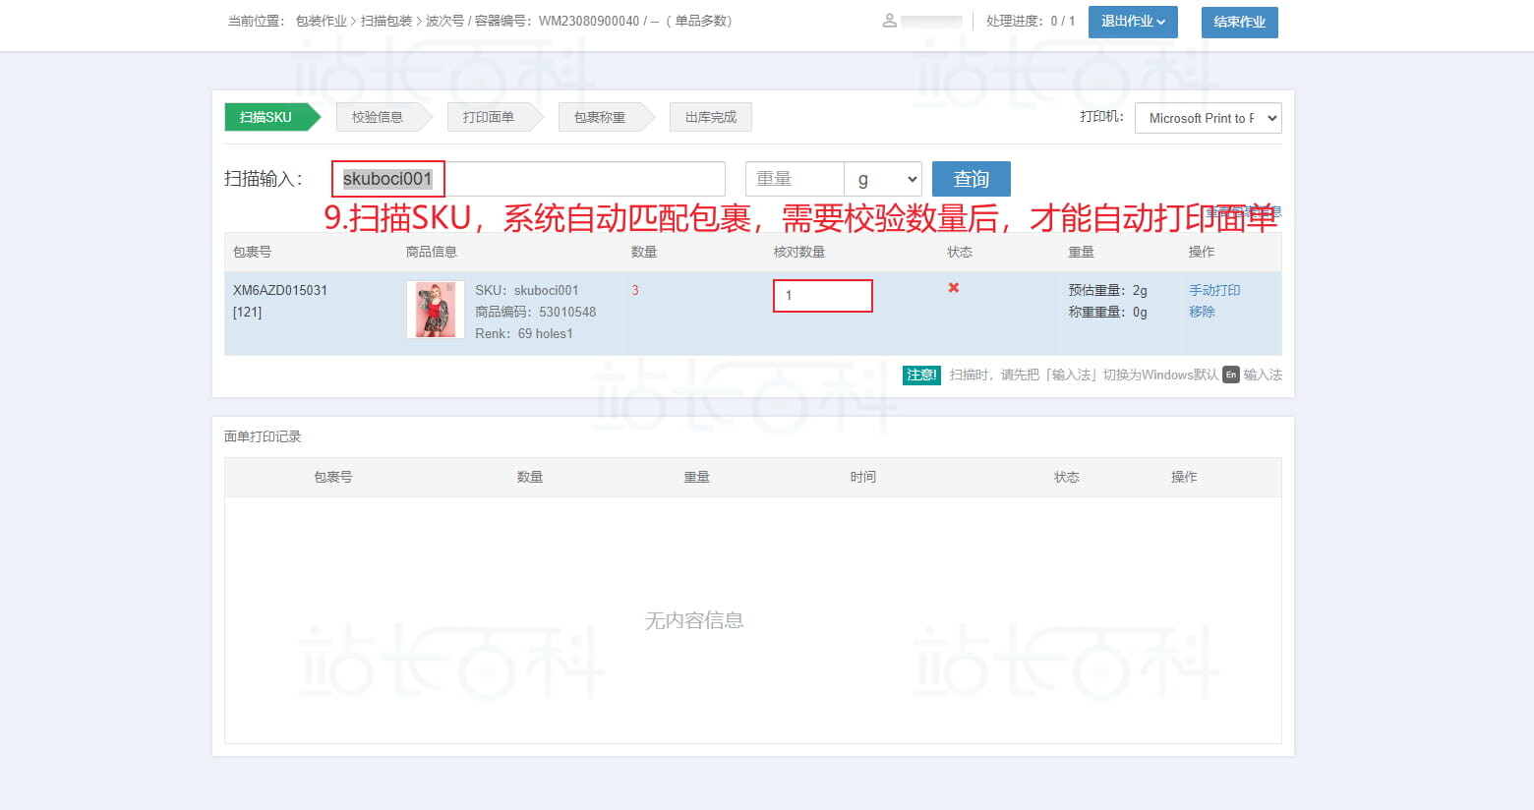Click the 移除 link
The width and height of the screenshot is (1534, 810).
(1202, 312)
